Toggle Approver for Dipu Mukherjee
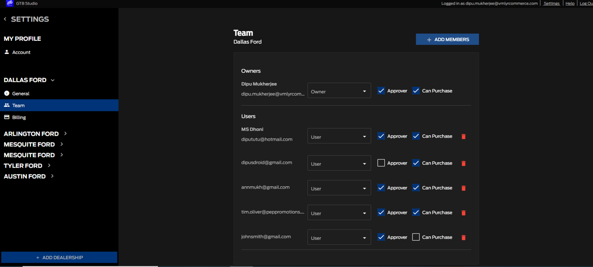The height and width of the screenshot is (267, 593). coord(381,91)
